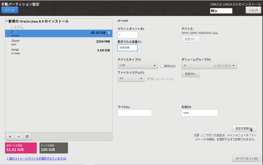Open the ボリュームグループ ol dropdown
263x165 pixels.
(209, 65)
